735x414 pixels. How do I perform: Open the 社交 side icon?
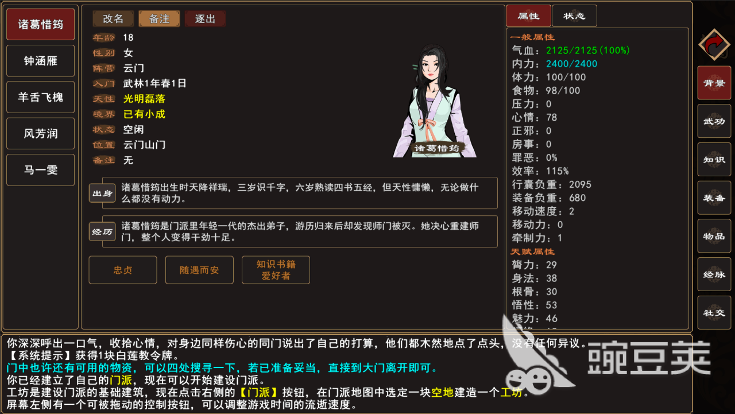pos(714,313)
